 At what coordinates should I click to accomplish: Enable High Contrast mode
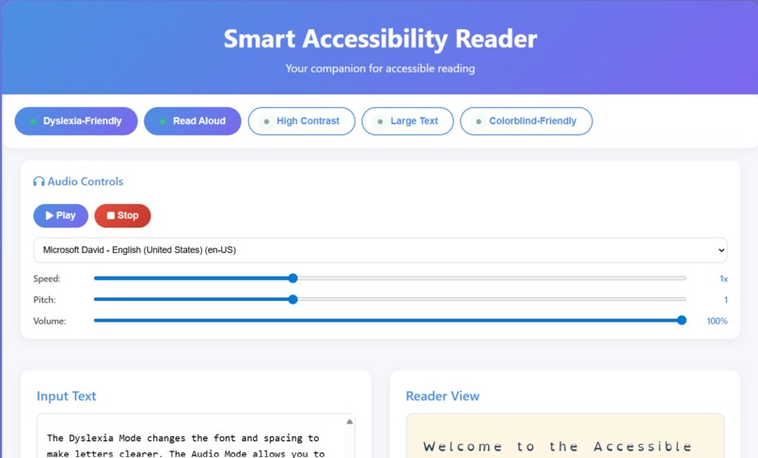302,121
